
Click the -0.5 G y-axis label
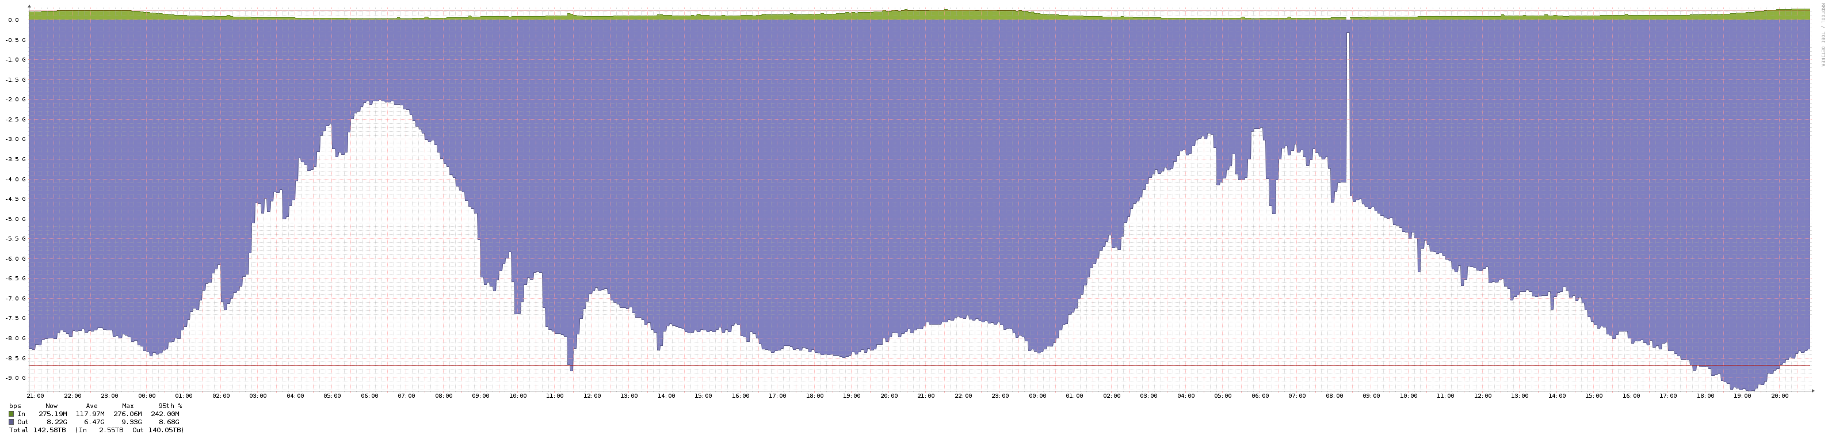coord(15,40)
